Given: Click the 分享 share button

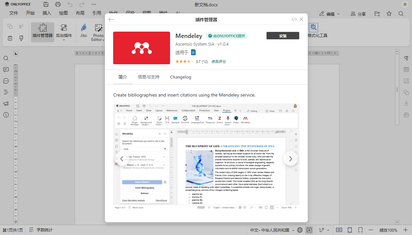Looking at the screenshot, I should (358, 14).
